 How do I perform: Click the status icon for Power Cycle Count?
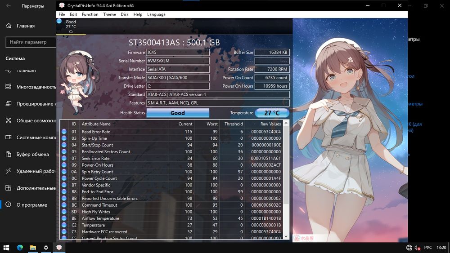pos(64,178)
